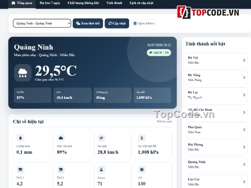Screen dimensions: 251x188
Task: Click the PM10 value 5,2
Action: (60, 184)
